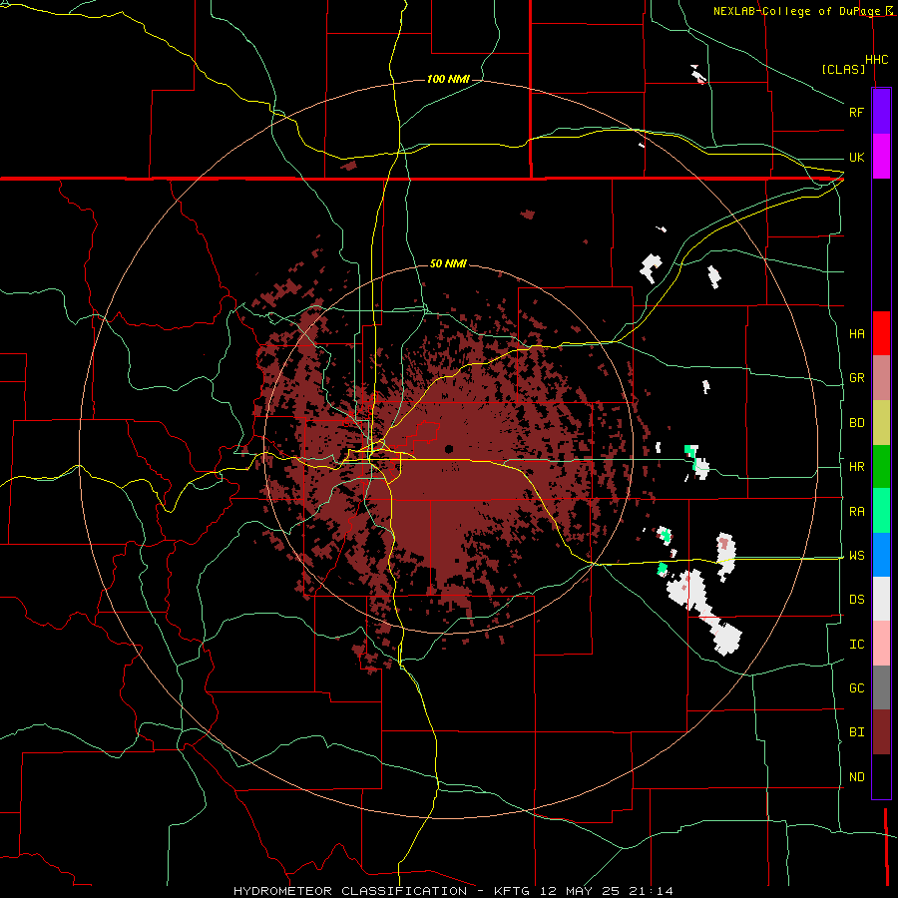Click the RF purple legend swatch
The image size is (898, 898).
pyautogui.click(x=881, y=112)
